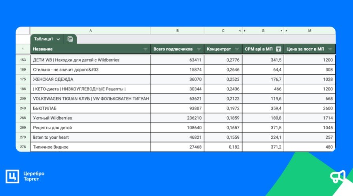Select row 169 header

23,70
